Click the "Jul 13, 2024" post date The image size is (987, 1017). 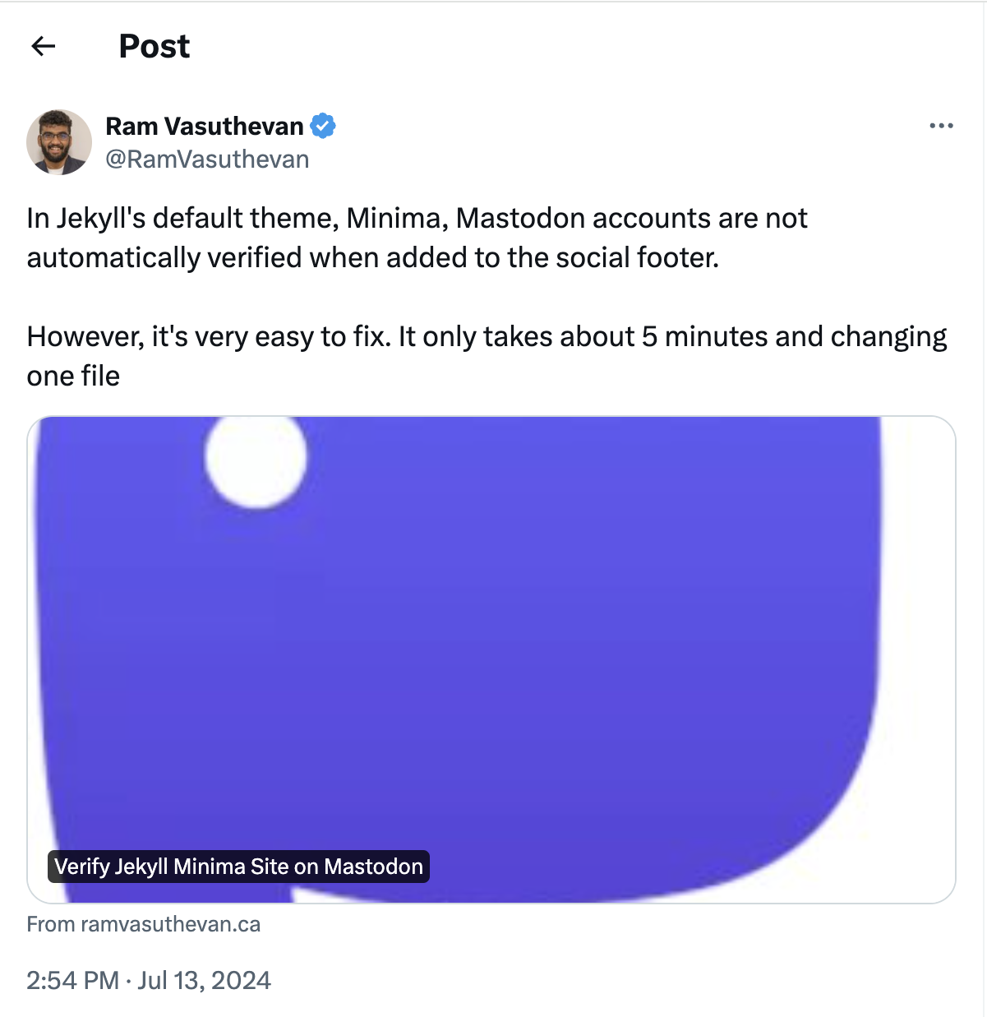tap(205, 980)
